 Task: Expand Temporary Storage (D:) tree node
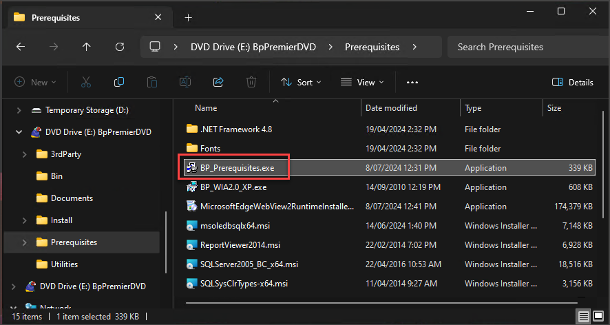tap(19, 111)
